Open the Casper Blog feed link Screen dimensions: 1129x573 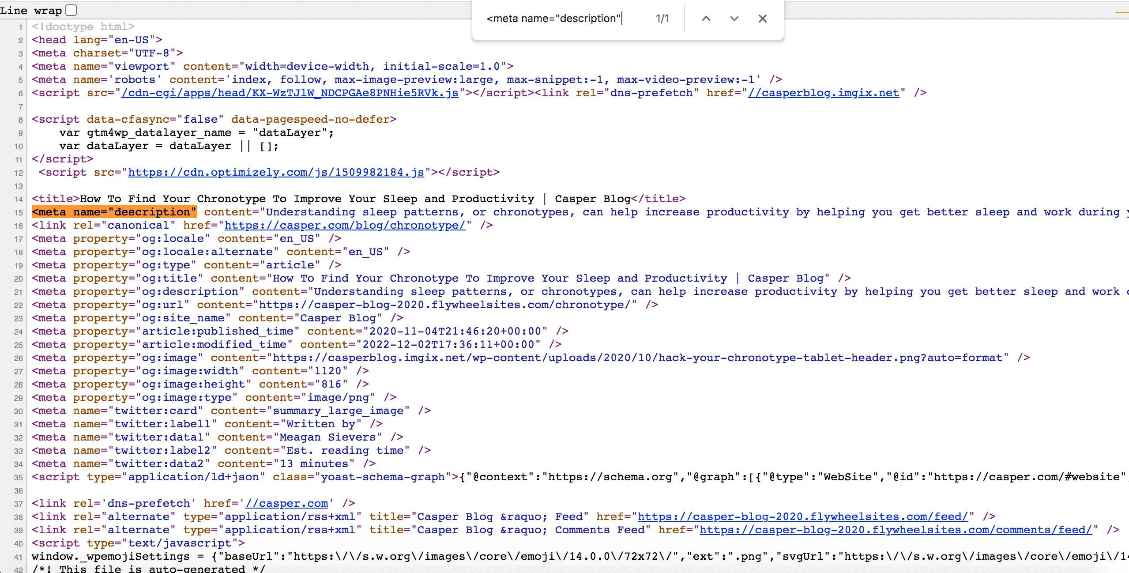click(x=802, y=516)
